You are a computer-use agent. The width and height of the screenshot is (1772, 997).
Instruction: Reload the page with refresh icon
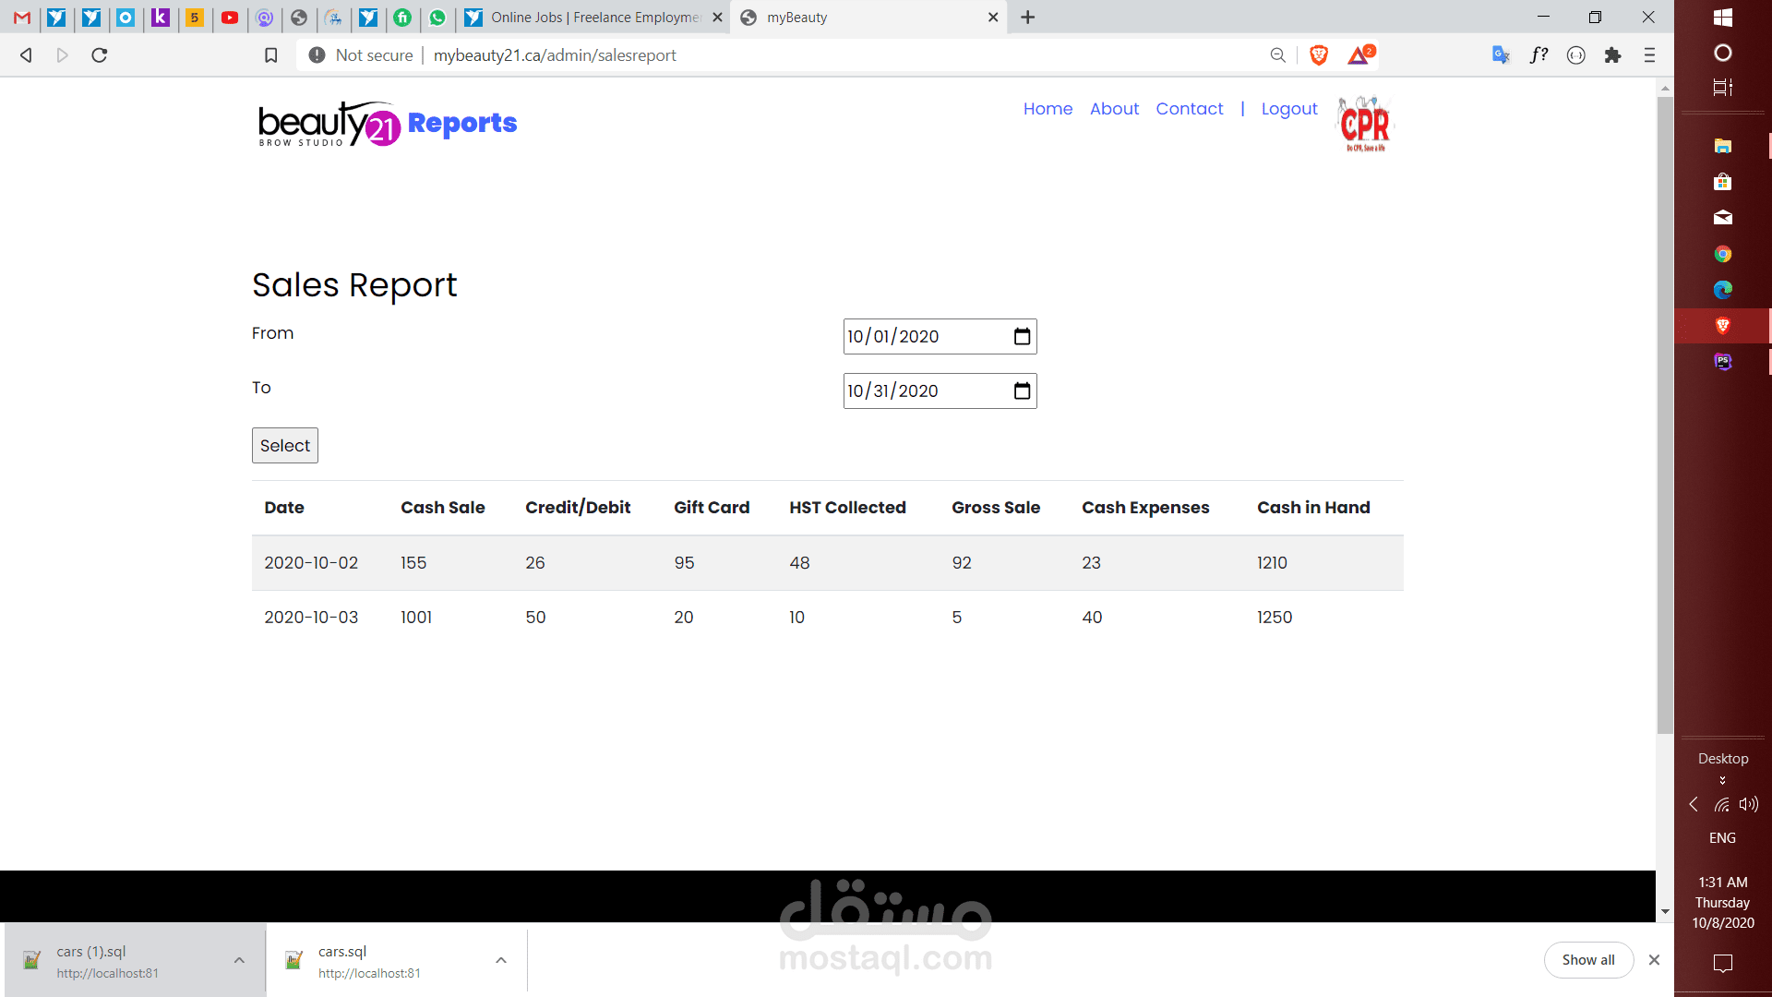[x=100, y=55]
